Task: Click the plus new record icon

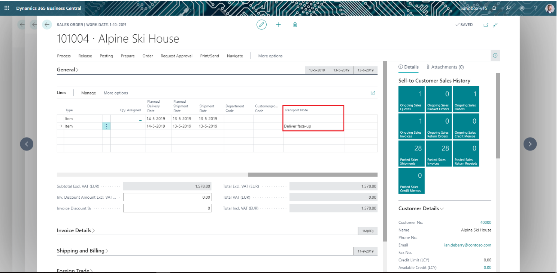Action: [x=278, y=25]
